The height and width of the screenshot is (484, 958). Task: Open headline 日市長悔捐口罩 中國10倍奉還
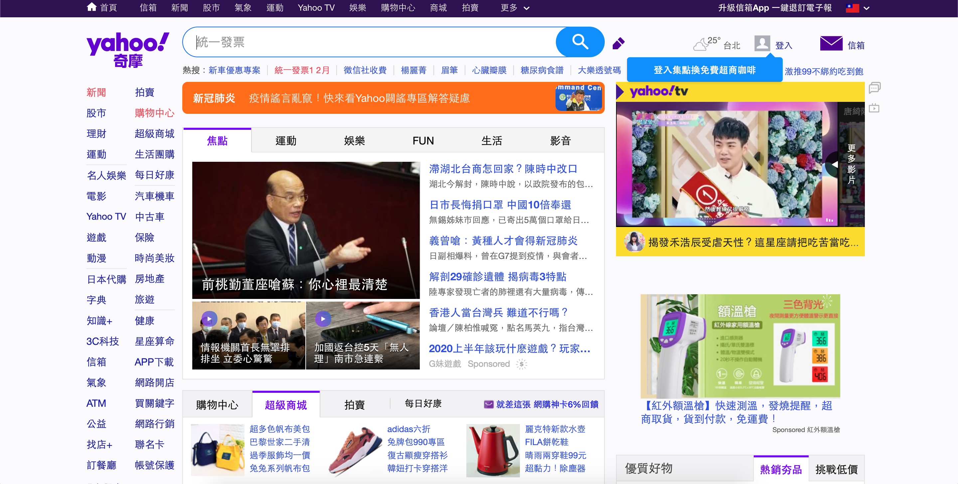(500, 205)
